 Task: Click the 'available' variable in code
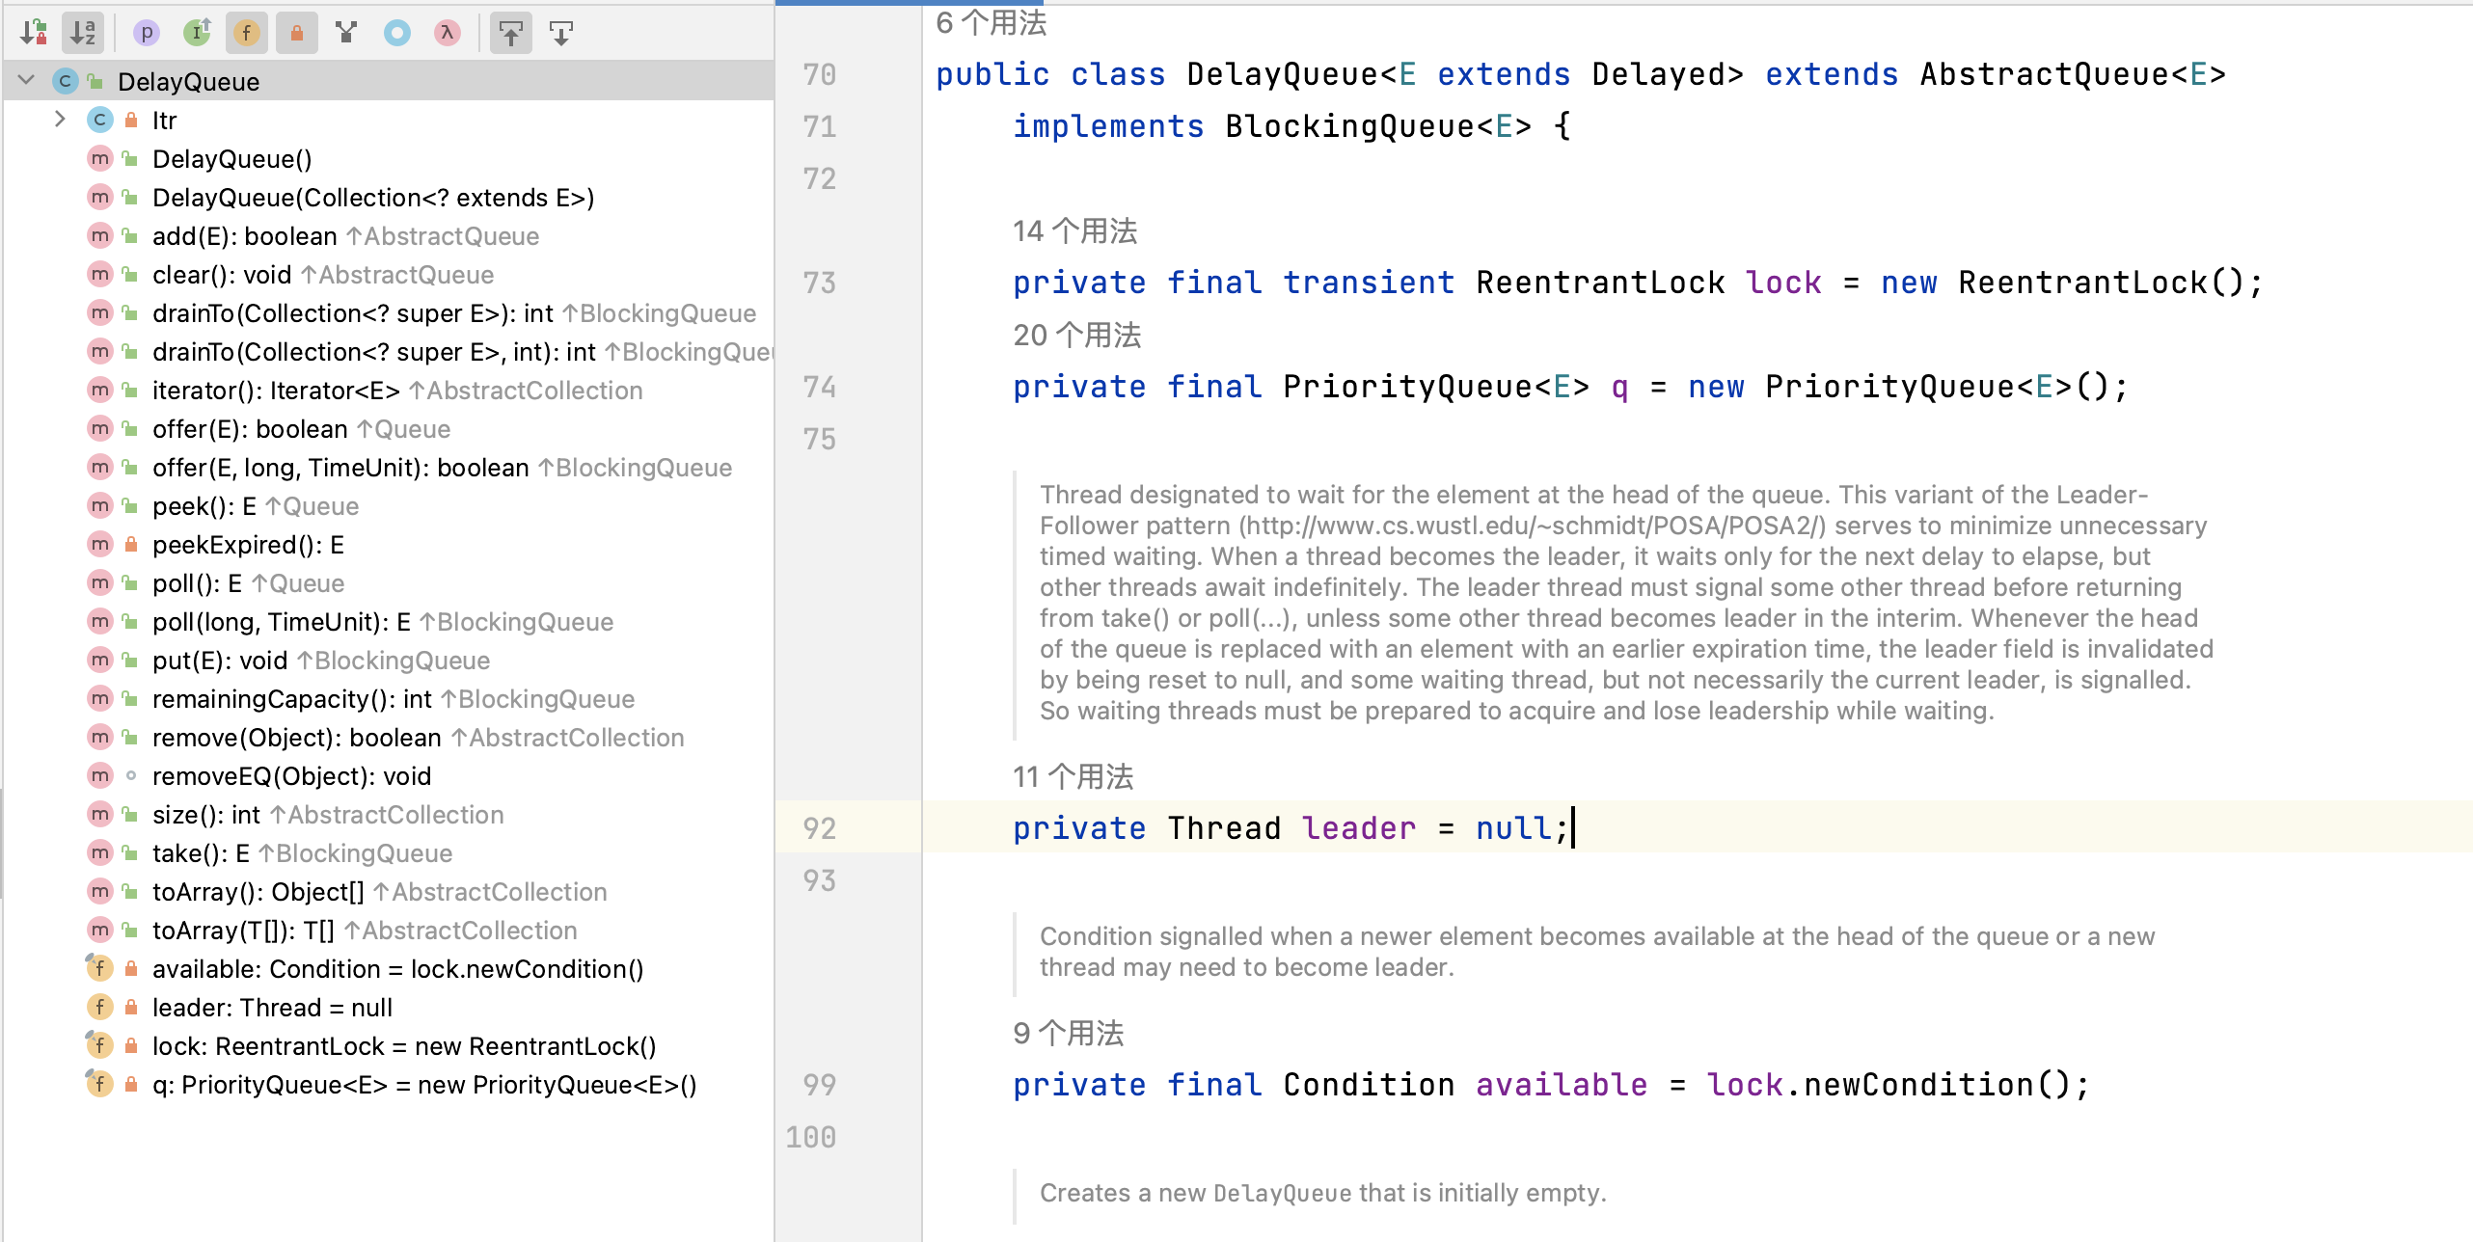(1561, 1085)
